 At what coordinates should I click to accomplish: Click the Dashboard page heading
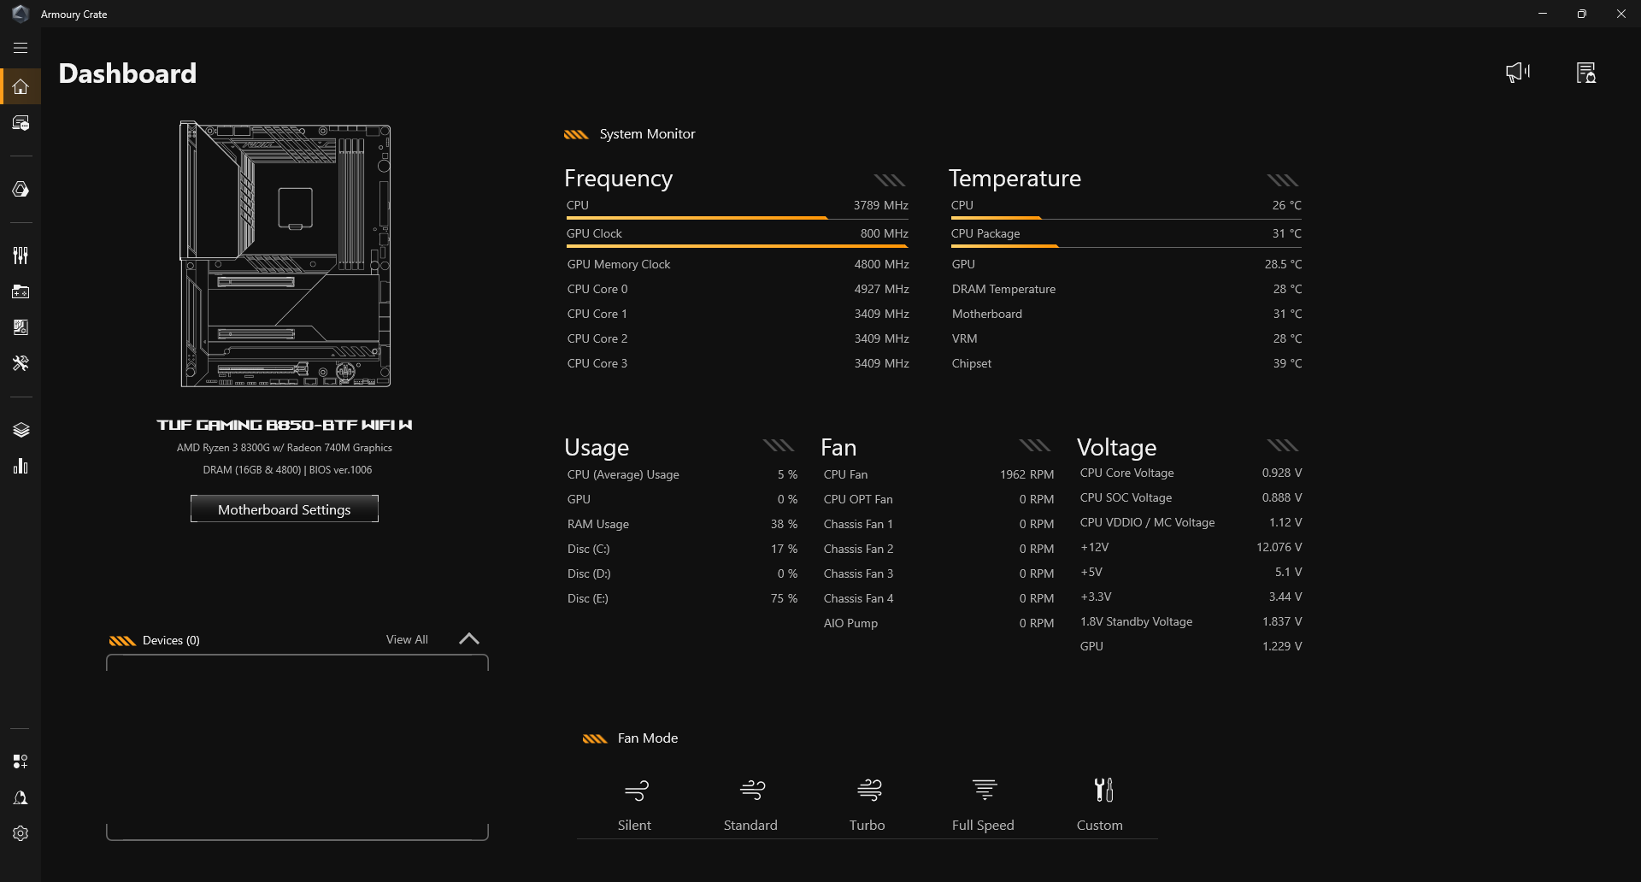tap(127, 73)
